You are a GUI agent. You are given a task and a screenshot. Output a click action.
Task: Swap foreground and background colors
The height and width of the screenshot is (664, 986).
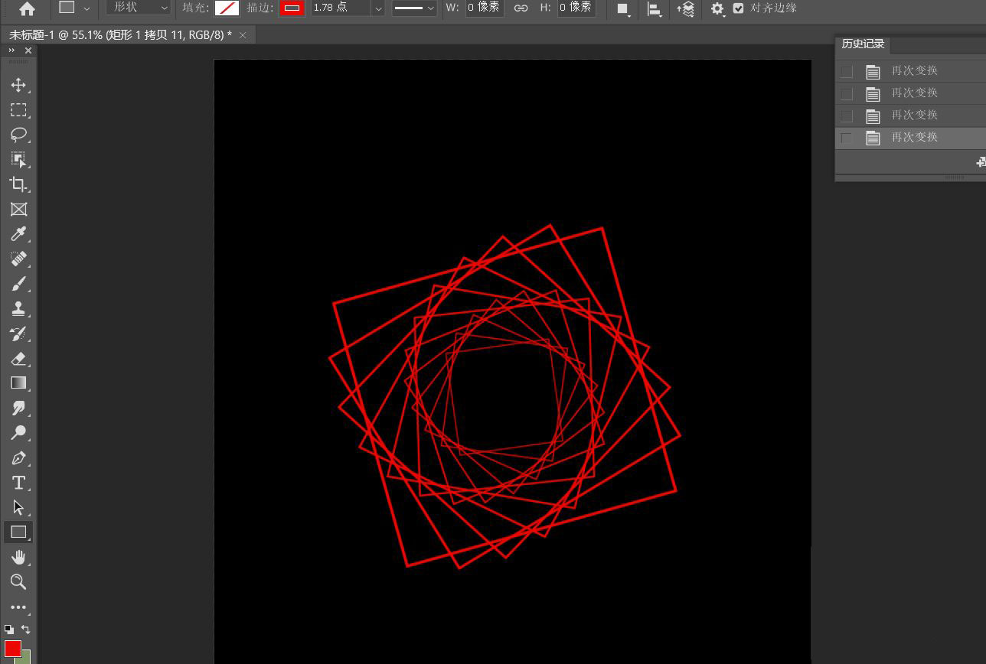pyautogui.click(x=26, y=629)
